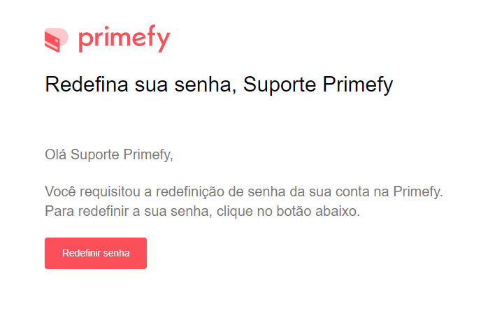Click the word Você in the paragraph
481x327 pixels.
click(60, 192)
